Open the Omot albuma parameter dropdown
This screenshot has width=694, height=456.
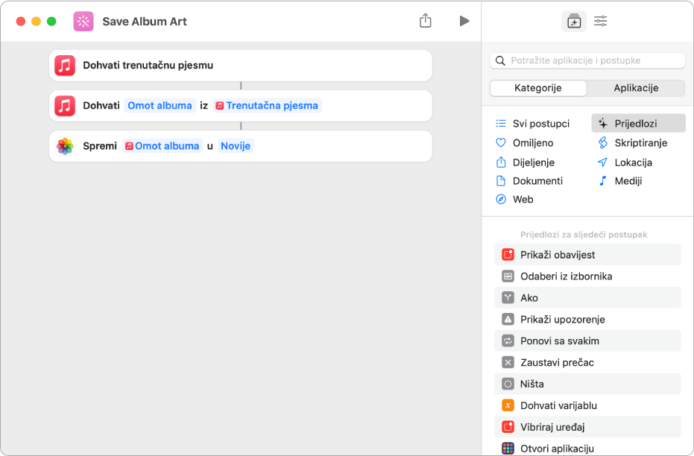tap(160, 106)
